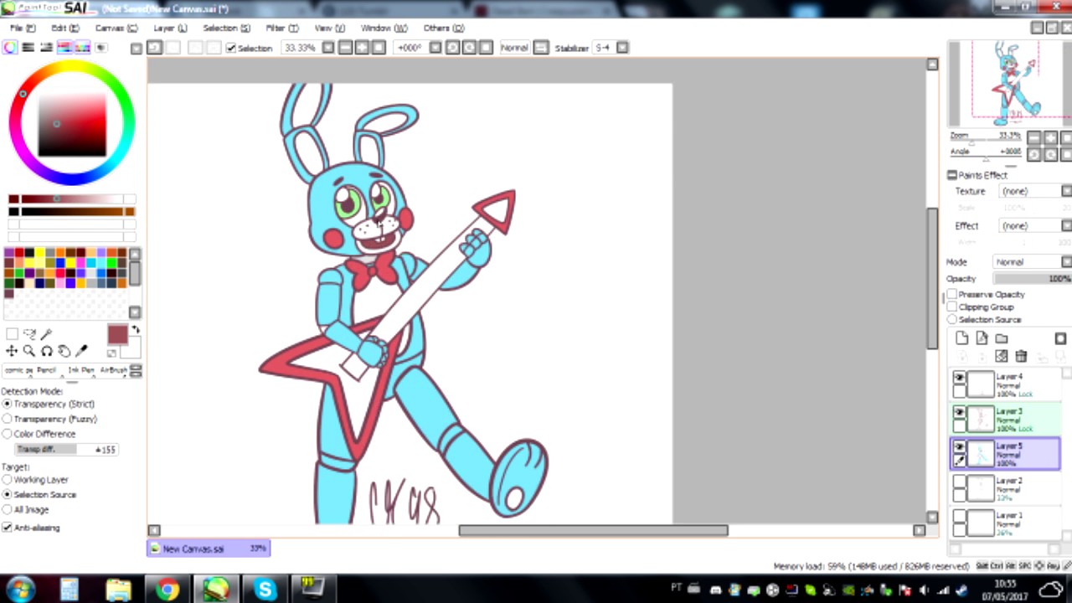The width and height of the screenshot is (1072, 603).
Task: Create a new linework layer
Action: tap(982, 338)
